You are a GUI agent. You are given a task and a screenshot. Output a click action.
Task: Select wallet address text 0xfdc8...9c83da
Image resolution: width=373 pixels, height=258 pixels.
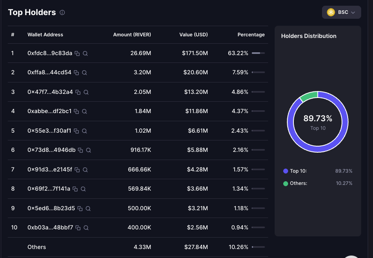click(50, 53)
